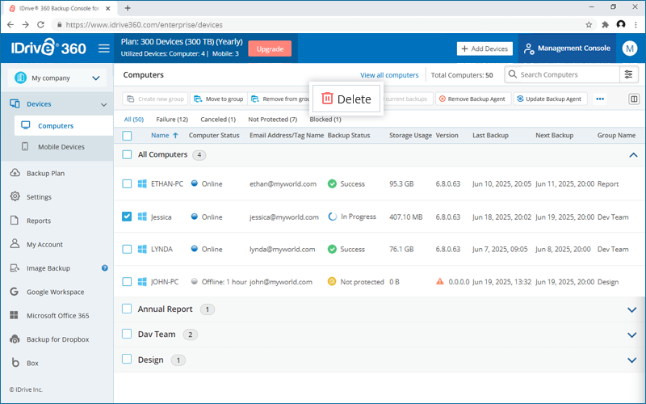Image resolution: width=646 pixels, height=404 pixels.
Task: Select the LYNDA row checkbox
Action: [127, 249]
